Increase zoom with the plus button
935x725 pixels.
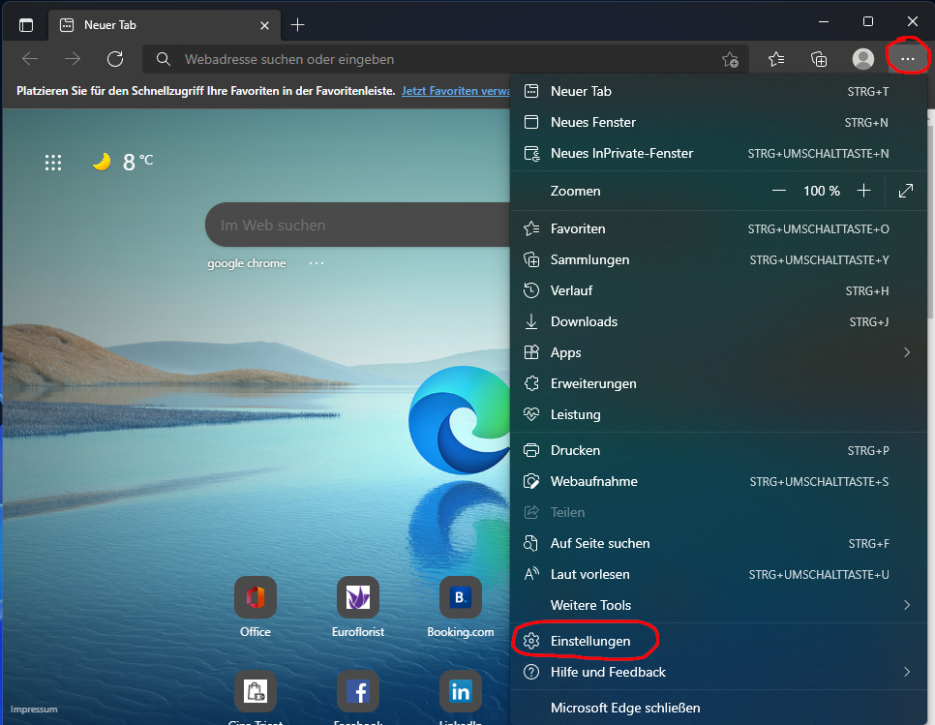click(864, 191)
